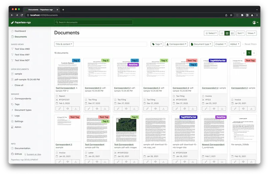Click the Paperless-ngx logo
This screenshot has width=269, height=175.
(21, 23)
